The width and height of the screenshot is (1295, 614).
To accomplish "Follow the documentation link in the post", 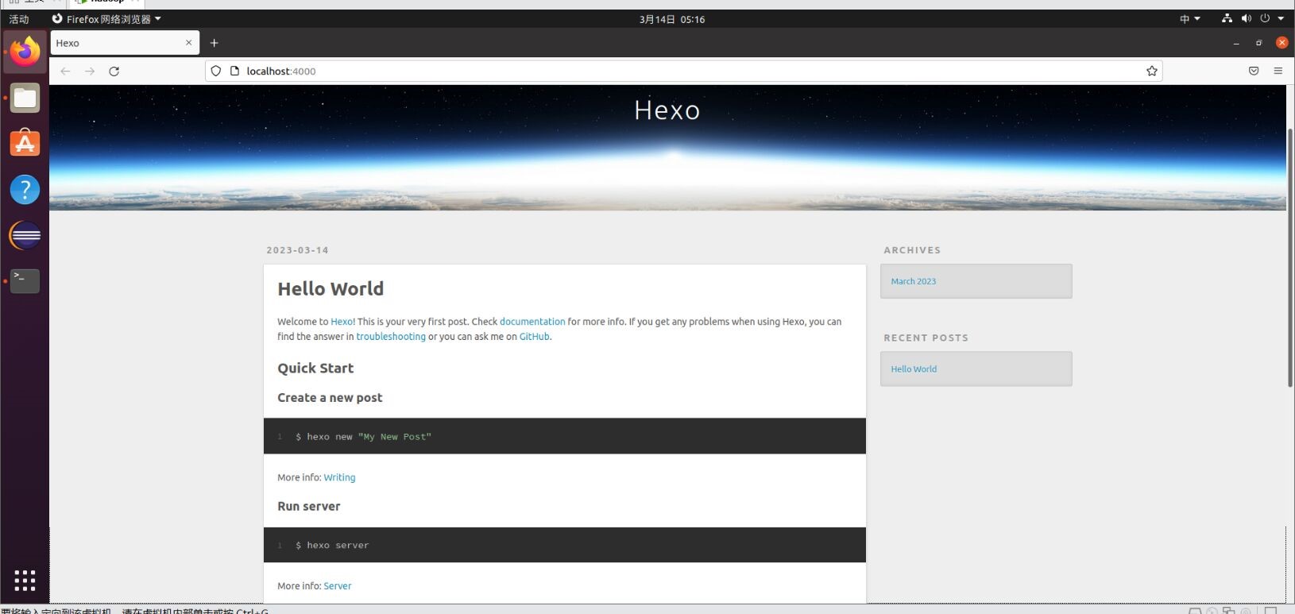I will (x=532, y=322).
